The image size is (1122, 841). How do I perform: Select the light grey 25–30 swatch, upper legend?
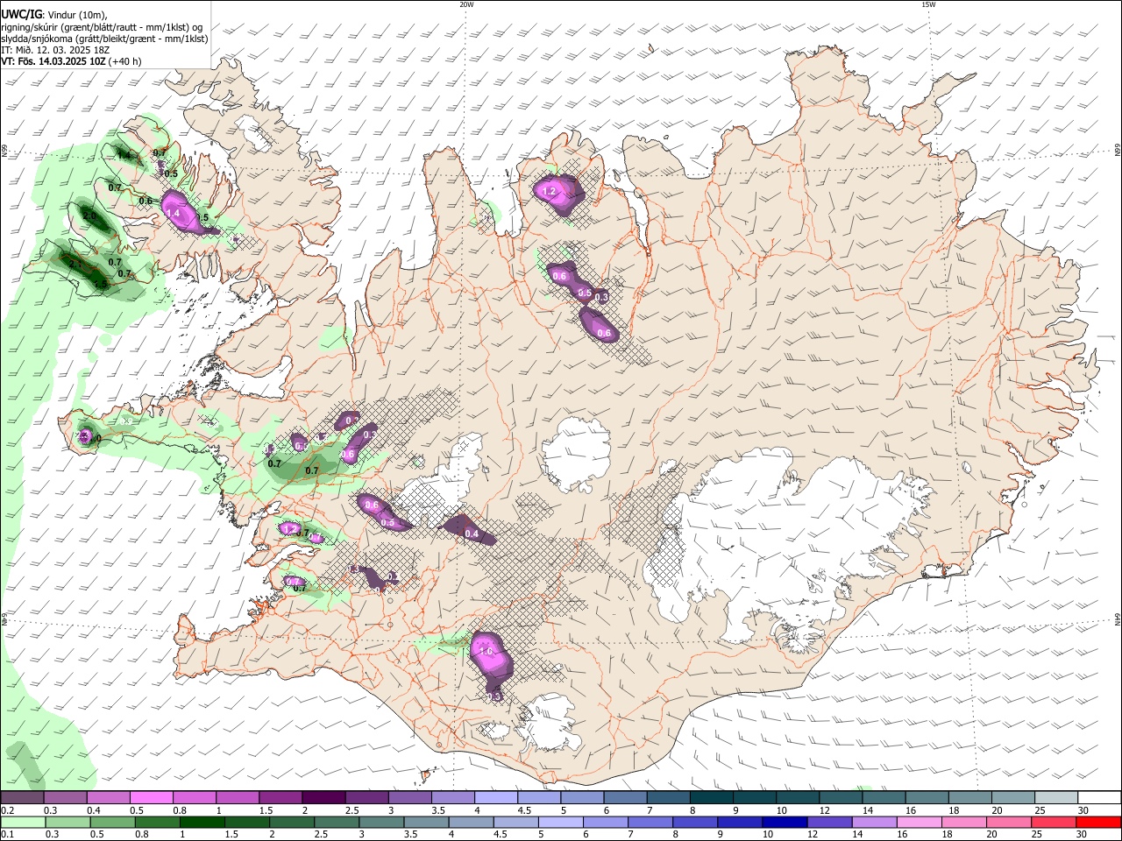[1055, 798]
